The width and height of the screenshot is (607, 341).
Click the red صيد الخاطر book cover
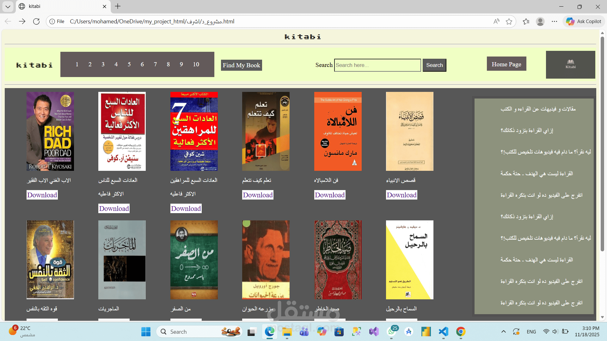338,260
